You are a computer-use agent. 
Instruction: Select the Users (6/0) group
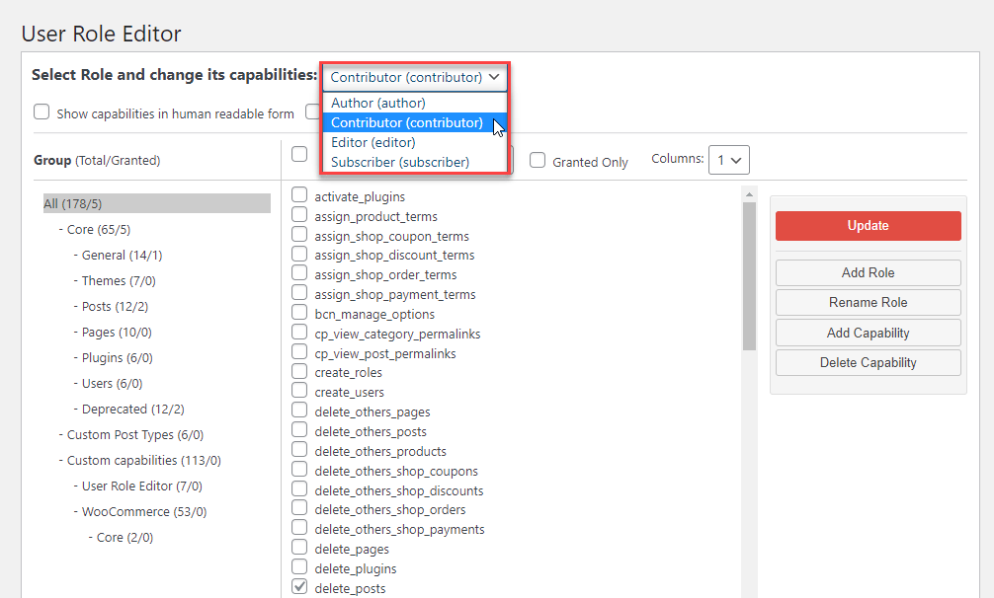(113, 384)
